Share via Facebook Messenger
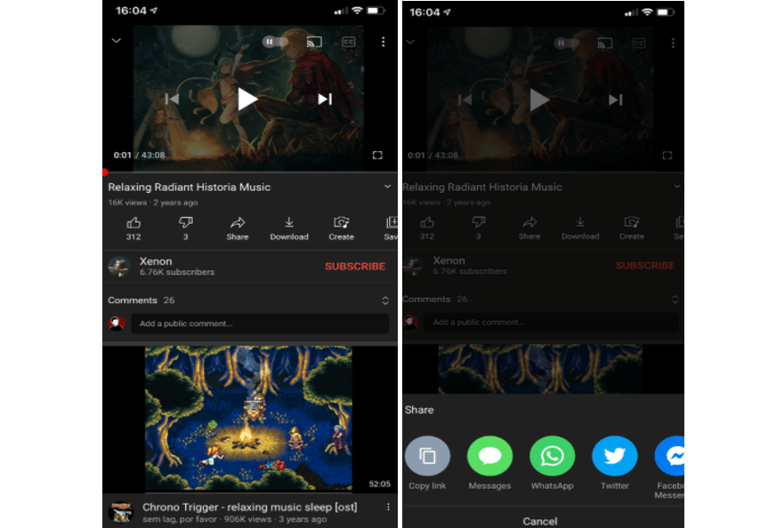Viewport: 768px width, 528px height. [669, 468]
